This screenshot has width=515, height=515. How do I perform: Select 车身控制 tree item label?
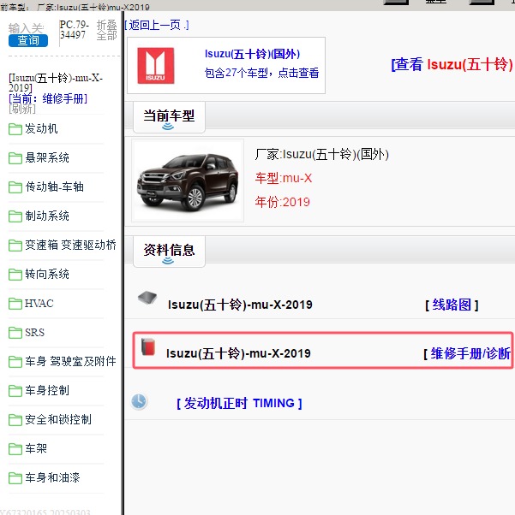pyautogui.click(x=47, y=390)
